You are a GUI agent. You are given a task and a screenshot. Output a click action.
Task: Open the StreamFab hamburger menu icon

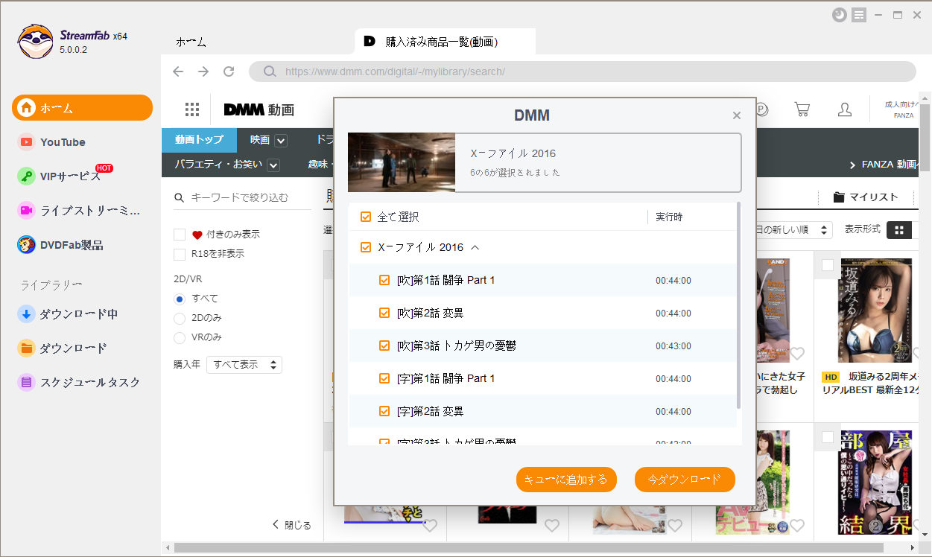pyautogui.click(x=859, y=15)
